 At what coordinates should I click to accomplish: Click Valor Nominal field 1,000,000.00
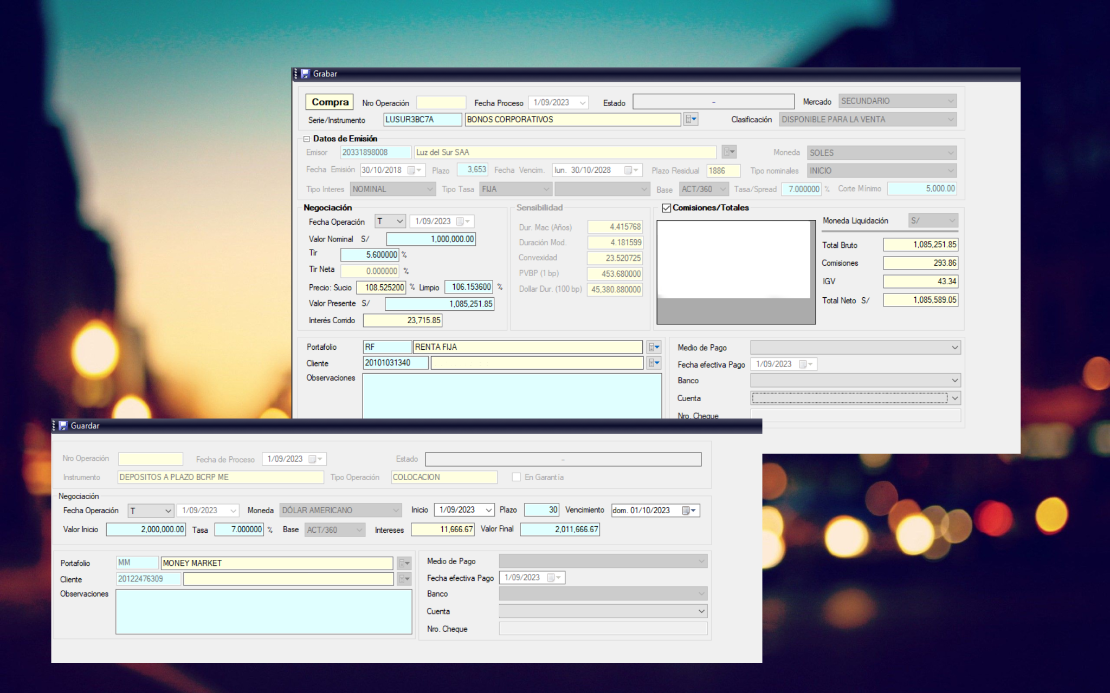pyautogui.click(x=431, y=239)
